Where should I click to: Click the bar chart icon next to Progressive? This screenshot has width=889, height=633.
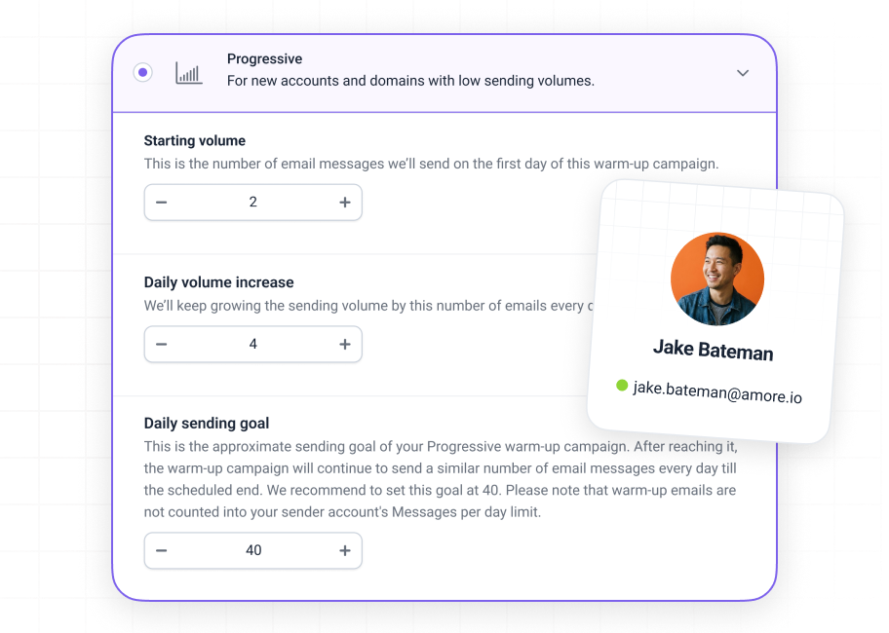(188, 72)
